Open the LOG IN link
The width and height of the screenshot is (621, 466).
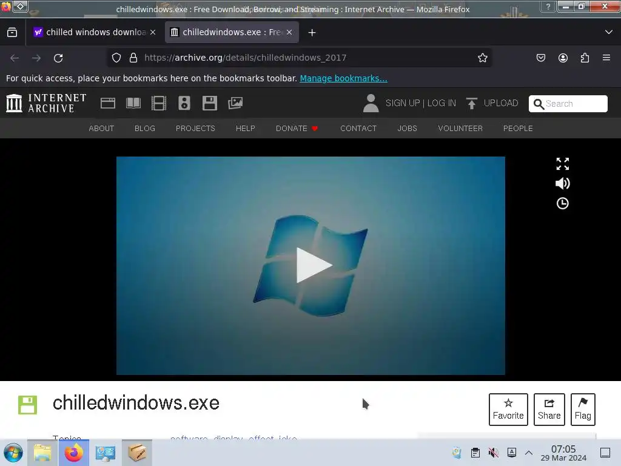click(441, 103)
